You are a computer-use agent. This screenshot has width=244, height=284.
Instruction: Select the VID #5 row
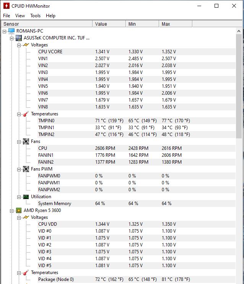click(137, 266)
